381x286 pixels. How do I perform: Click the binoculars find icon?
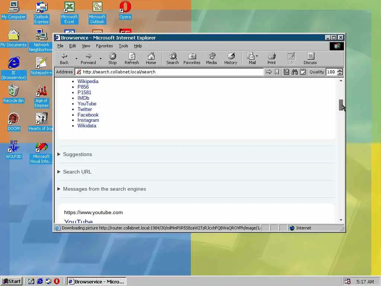[x=295, y=72]
